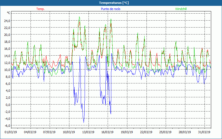Click the 31/03/19 date label

(x=205, y=132)
